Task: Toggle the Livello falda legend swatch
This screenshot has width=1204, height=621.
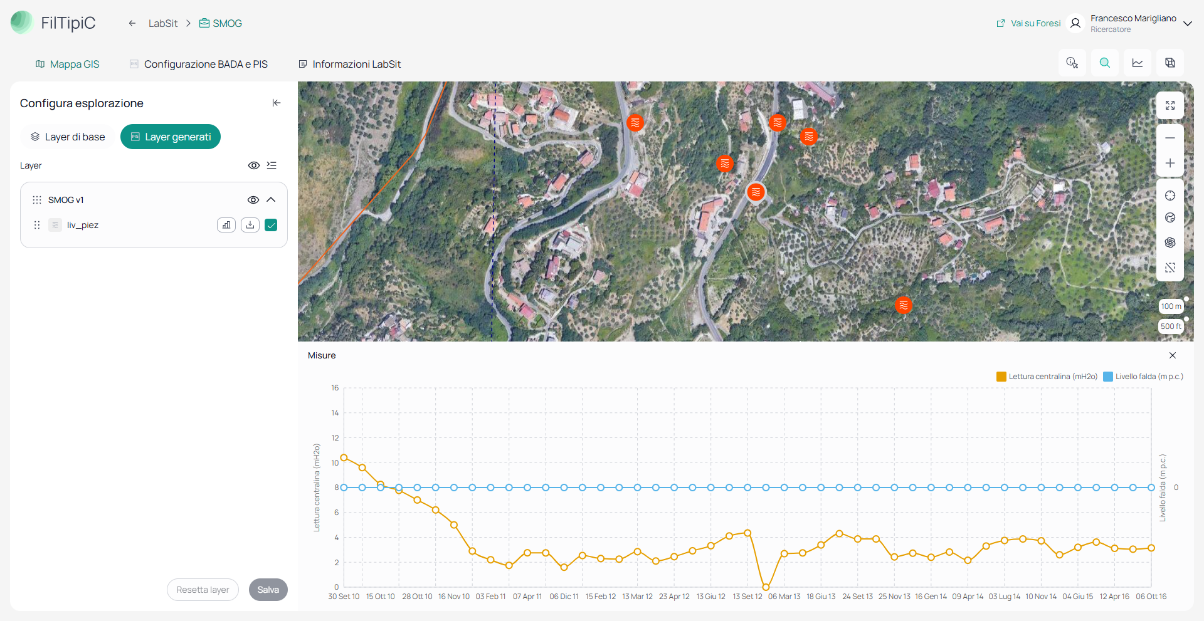Action: tap(1108, 377)
